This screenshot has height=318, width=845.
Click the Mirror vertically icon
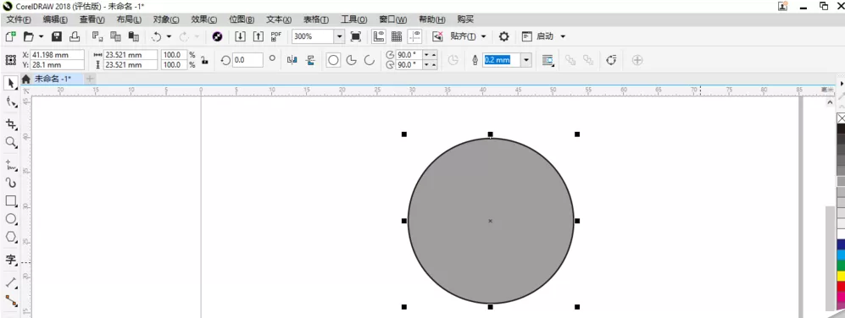(310, 60)
